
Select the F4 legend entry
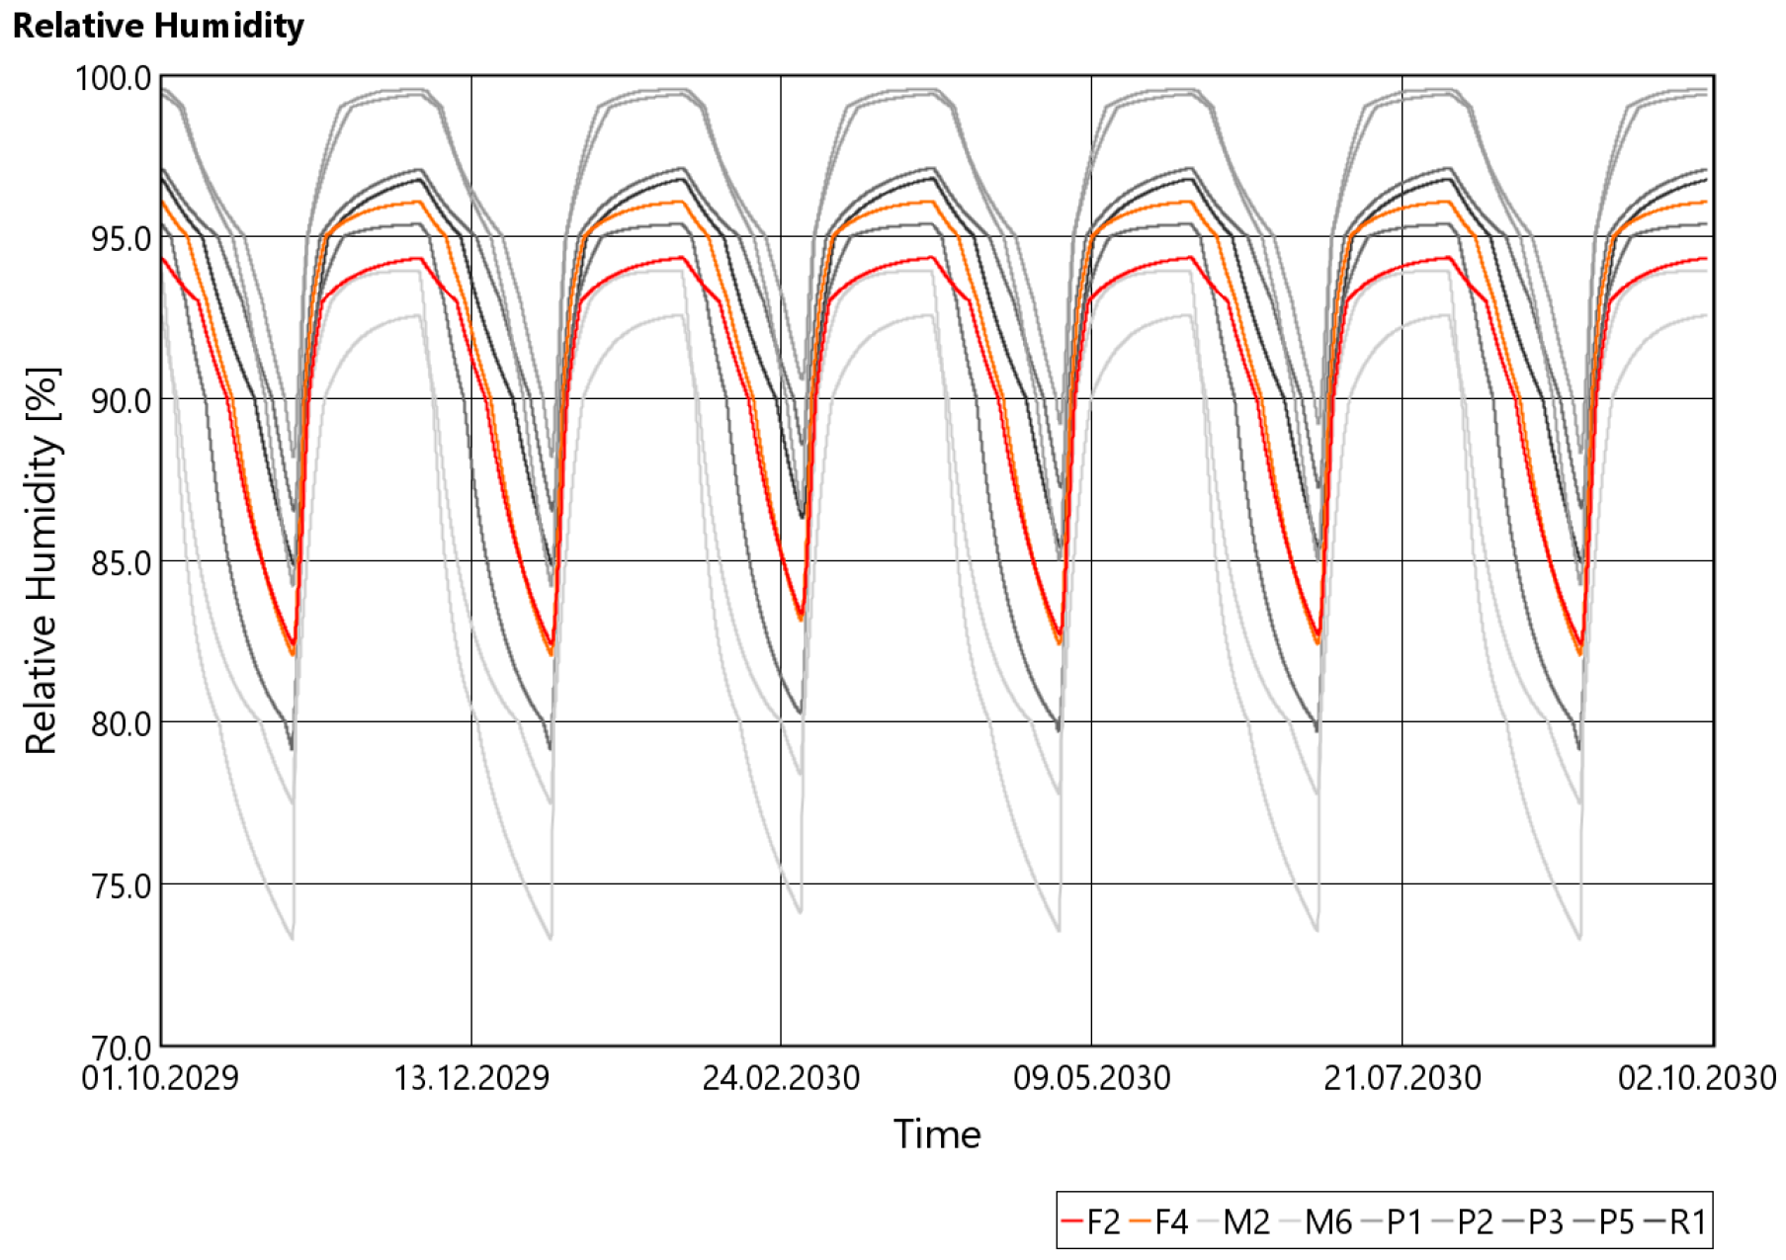(x=1158, y=1222)
